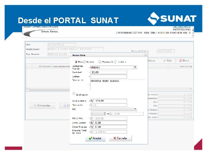Click the Descuento field

click(109, 105)
